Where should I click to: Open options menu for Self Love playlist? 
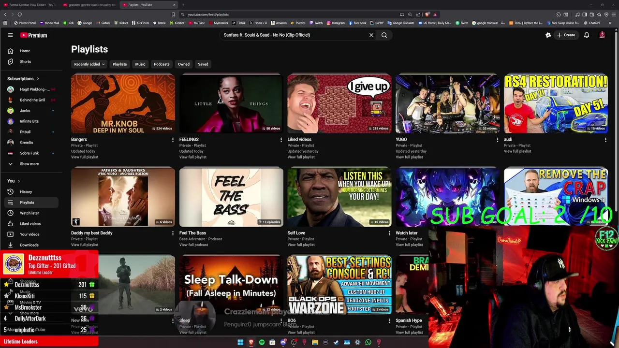(x=389, y=233)
